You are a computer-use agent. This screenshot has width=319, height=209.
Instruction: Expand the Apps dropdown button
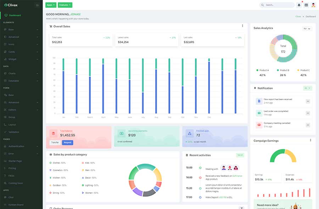(51, 5)
